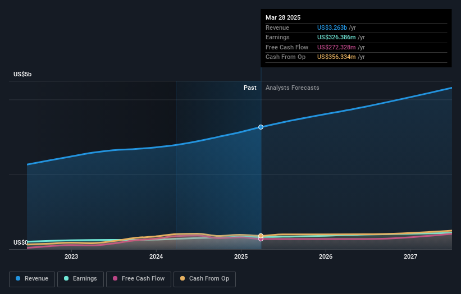The height and width of the screenshot is (294, 461).
Task: Click the US$326.386m earnings value in tooltip
Action: [336, 37]
